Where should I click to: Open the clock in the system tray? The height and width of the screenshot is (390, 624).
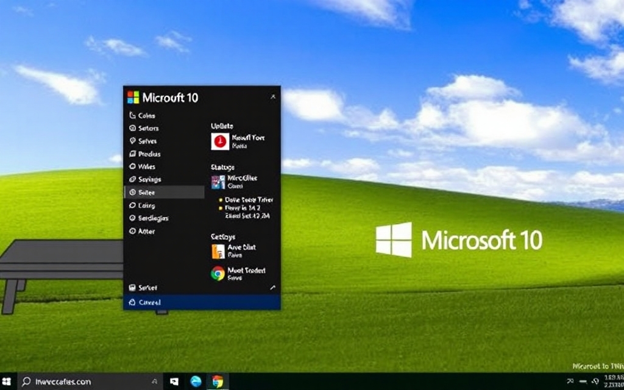[x=613, y=381]
